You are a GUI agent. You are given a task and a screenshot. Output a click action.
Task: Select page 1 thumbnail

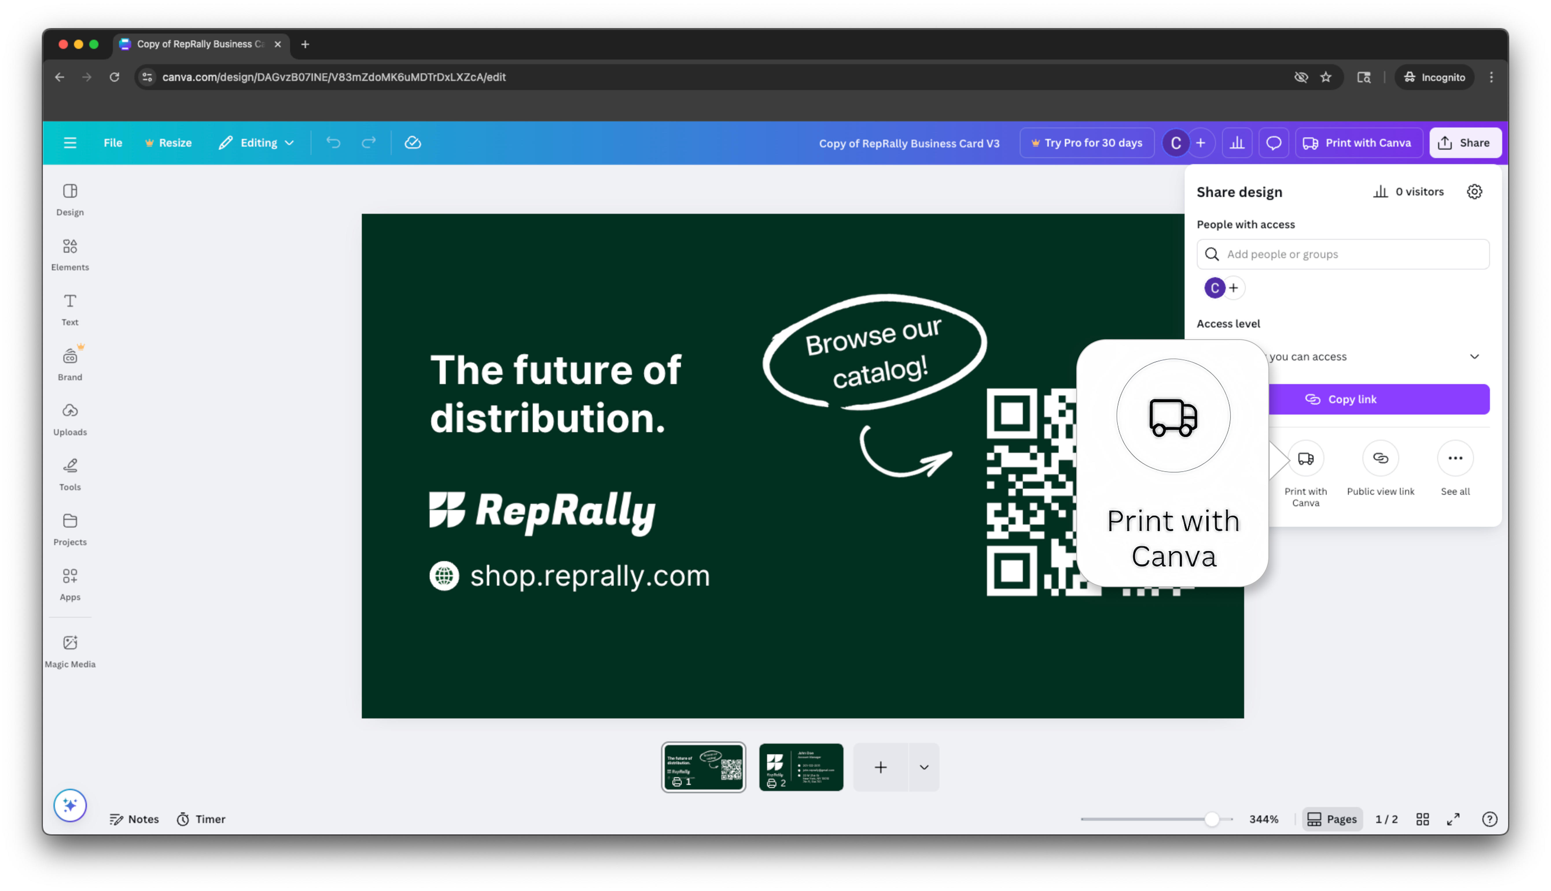703,767
